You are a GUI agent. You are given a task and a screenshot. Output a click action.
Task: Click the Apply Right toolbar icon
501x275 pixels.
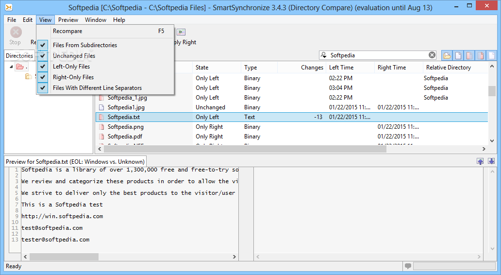[181, 32]
